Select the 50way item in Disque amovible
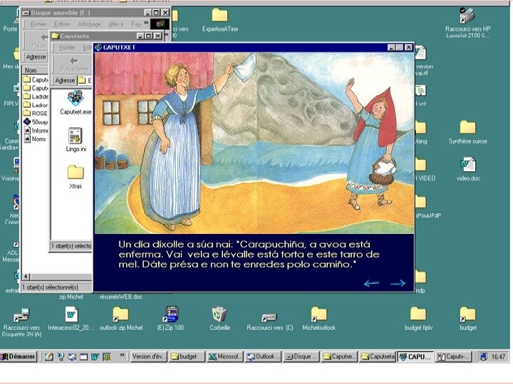513x384 pixels. coord(36,122)
